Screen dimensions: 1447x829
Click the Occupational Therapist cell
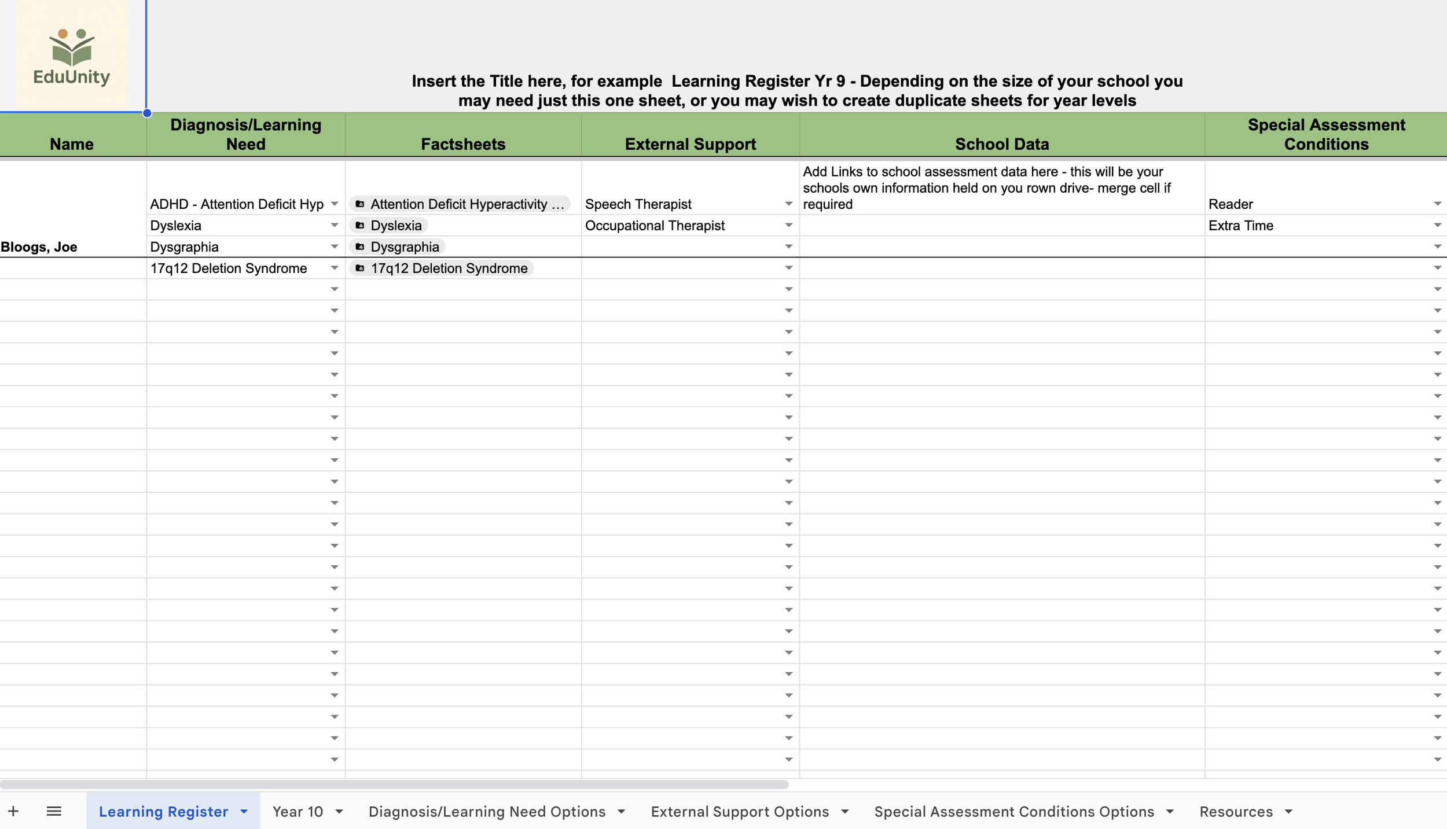click(691, 225)
